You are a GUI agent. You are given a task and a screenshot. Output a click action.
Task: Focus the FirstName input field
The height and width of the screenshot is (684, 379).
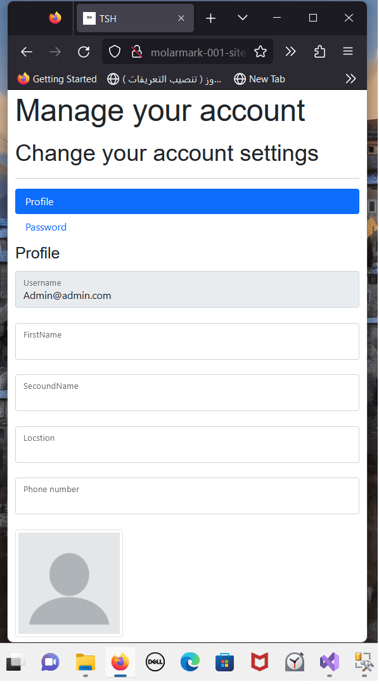click(188, 341)
